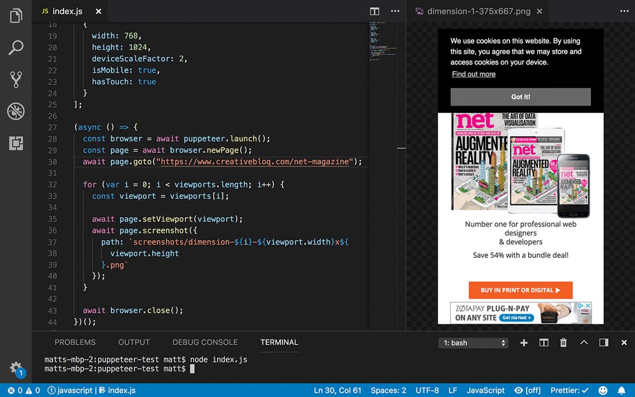Viewport: 635px width, 397px height.
Task: Open the Source Control view
Action: 16,79
